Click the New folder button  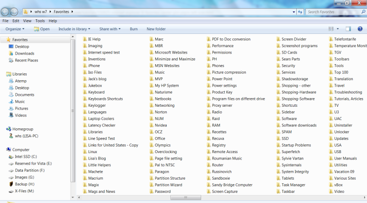coord(156,29)
